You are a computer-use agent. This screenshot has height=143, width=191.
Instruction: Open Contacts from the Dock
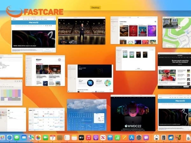click(x=60, y=138)
